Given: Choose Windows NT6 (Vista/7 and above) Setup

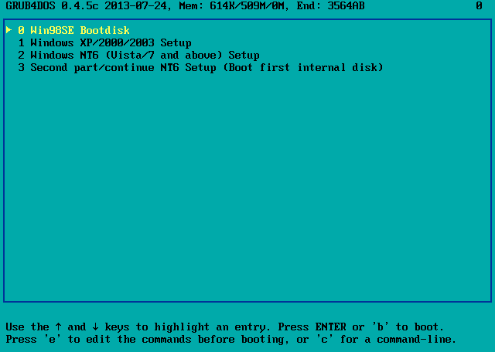Looking at the screenshot, I should click(x=138, y=55).
